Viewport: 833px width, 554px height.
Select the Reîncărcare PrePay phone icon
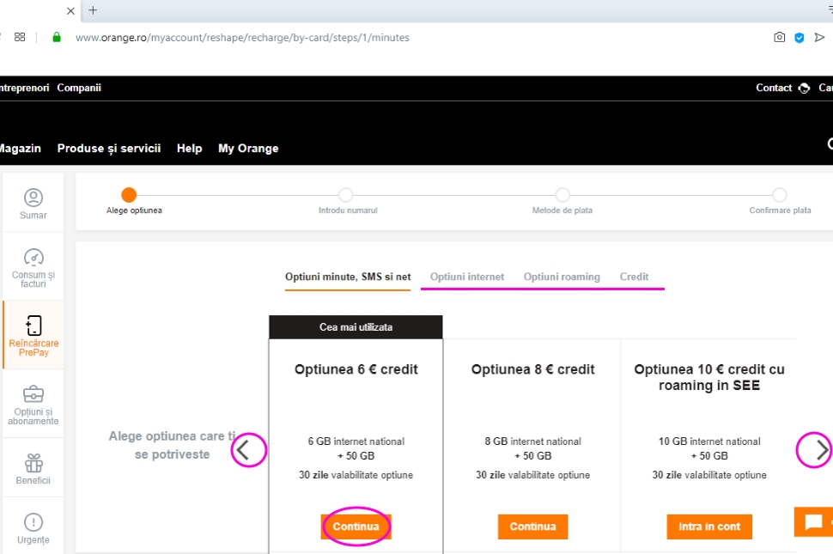[x=33, y=326]
